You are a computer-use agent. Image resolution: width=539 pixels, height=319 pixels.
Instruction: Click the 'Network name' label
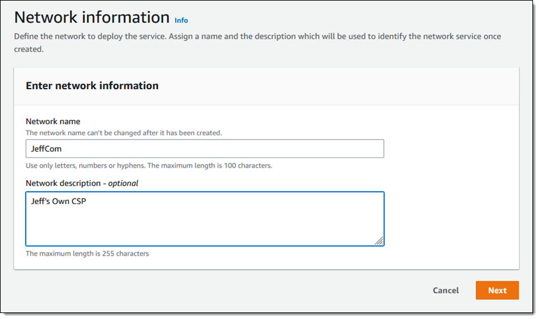tap(53, 121)
